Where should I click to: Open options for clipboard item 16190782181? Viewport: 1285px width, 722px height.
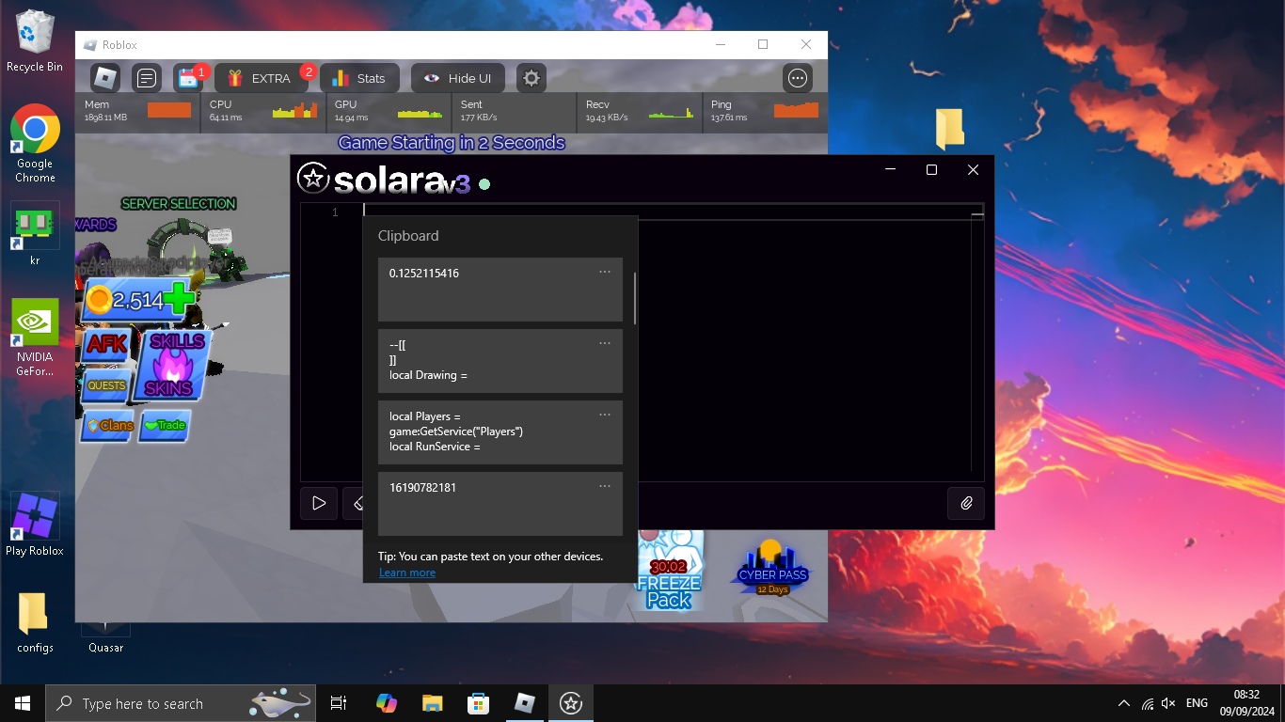point(605,486)
